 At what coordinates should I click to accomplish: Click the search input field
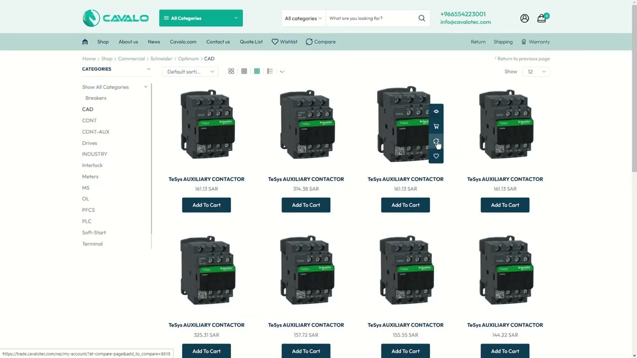coord(371,18)
